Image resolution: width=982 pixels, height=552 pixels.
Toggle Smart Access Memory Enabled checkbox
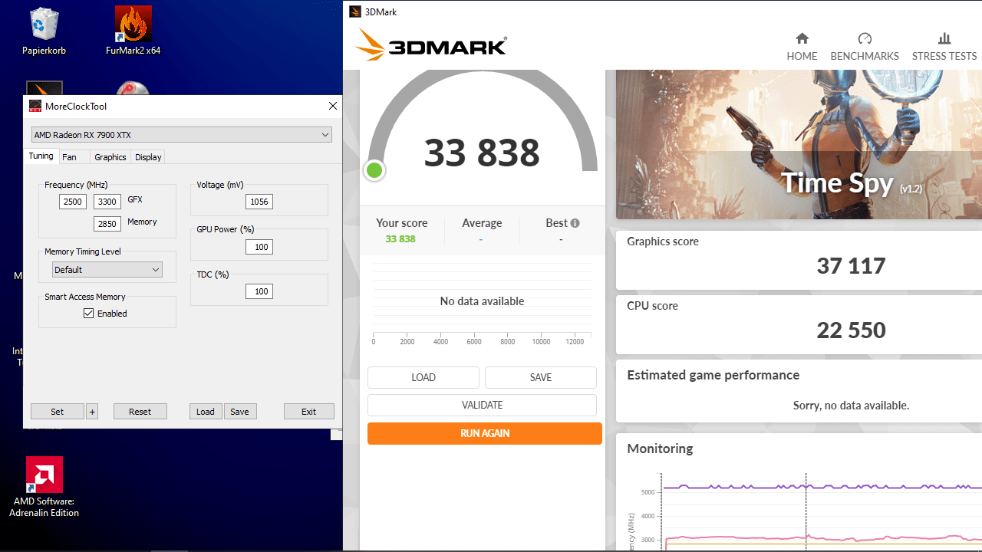coord(89,314)
